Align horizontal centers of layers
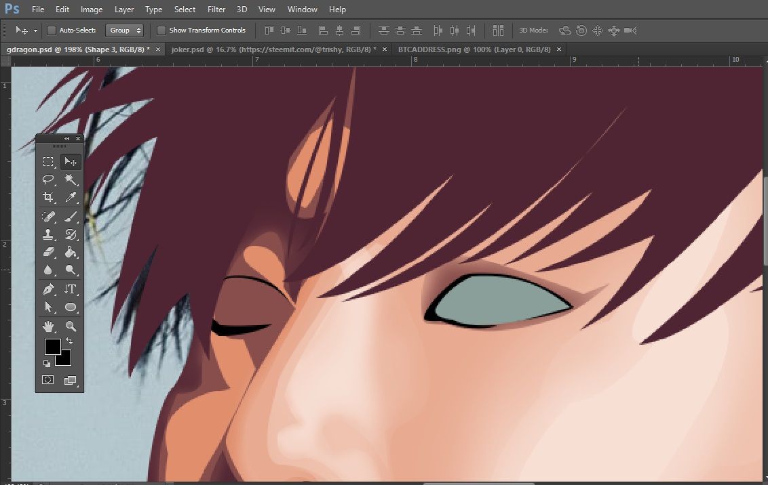The width and height of the screenshot is (768, 485). pyautogui.click(x=339, y=30)
